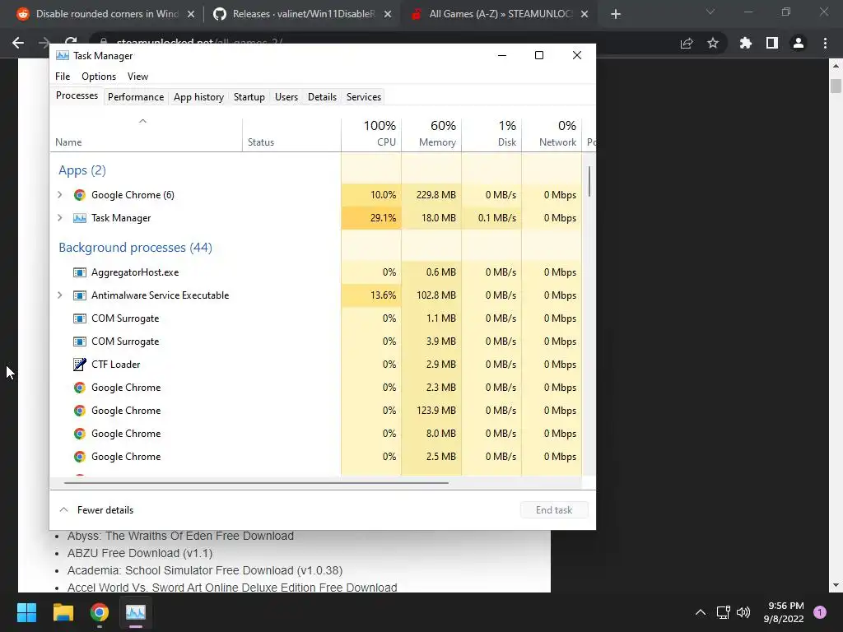Switch to the Startup tab

coord(249,97)
